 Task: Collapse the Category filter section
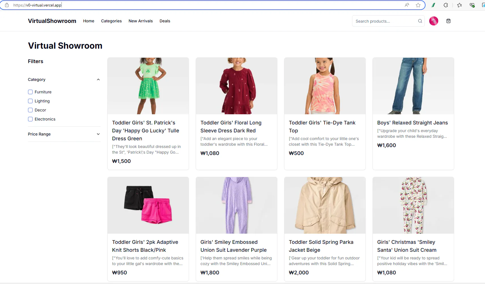(x=98, y=79)
